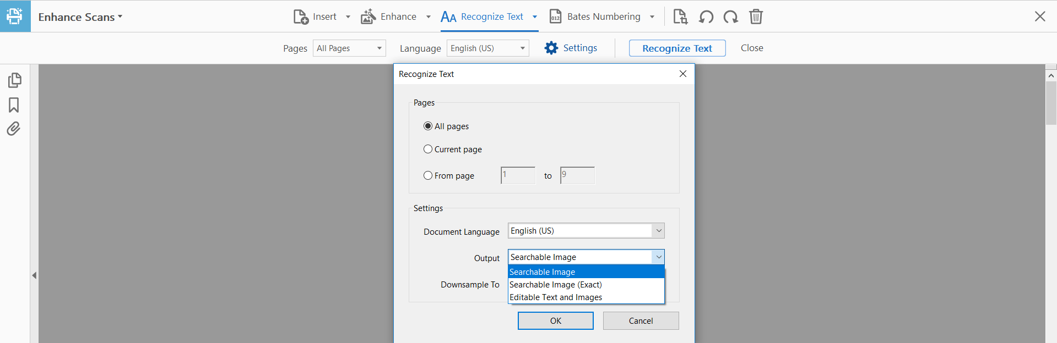Choose Editable Text and Images option
The image size is (1057, 343).
pyautogui.click(x=555, y=297)
